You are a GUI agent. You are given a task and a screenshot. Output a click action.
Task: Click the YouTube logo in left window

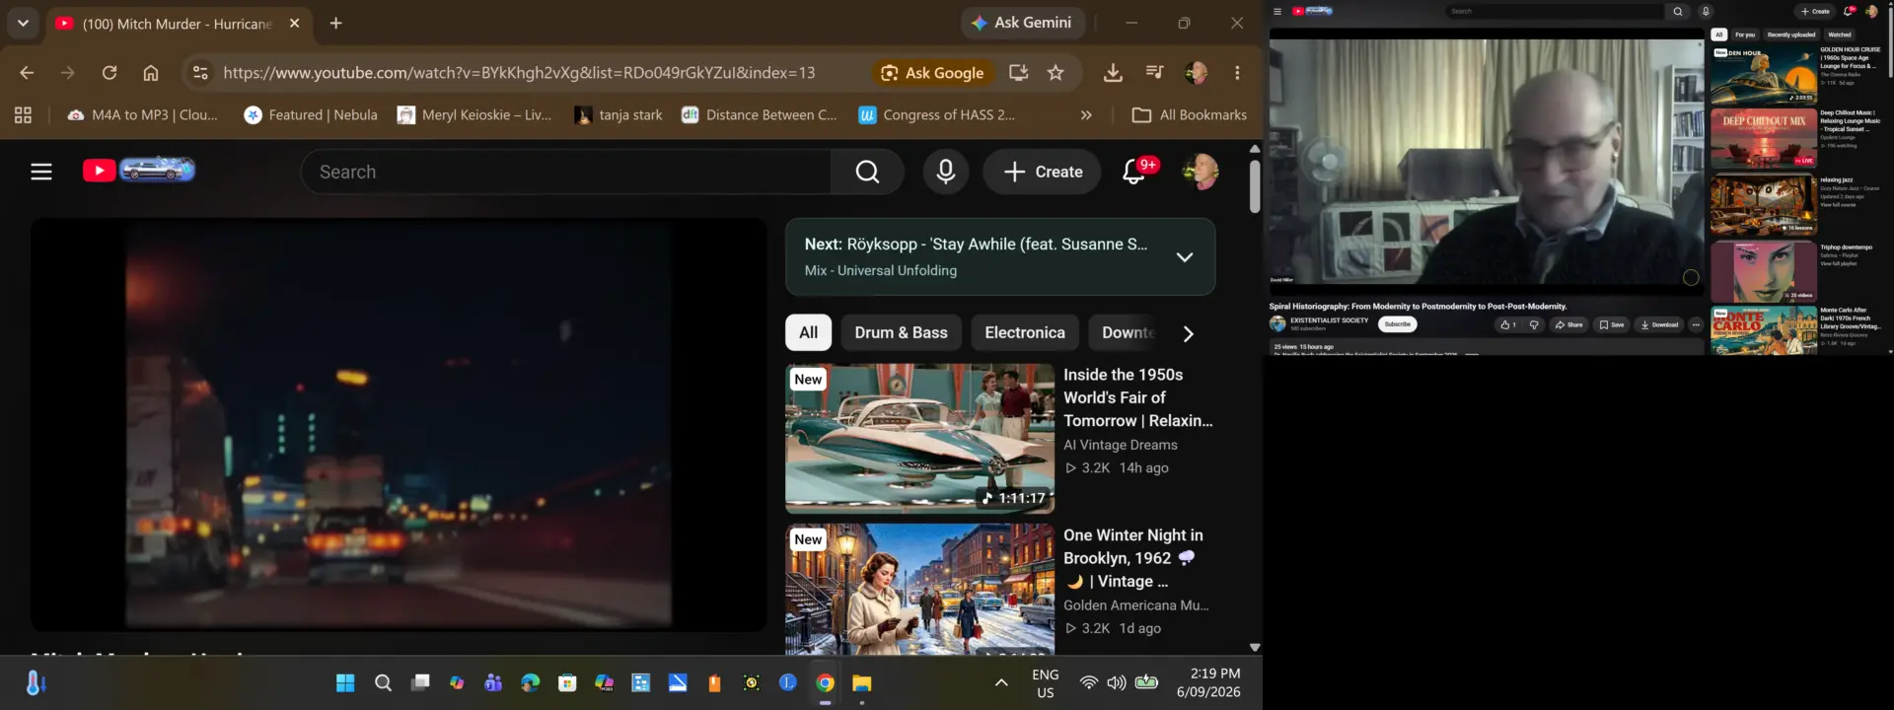click(139, 171)
